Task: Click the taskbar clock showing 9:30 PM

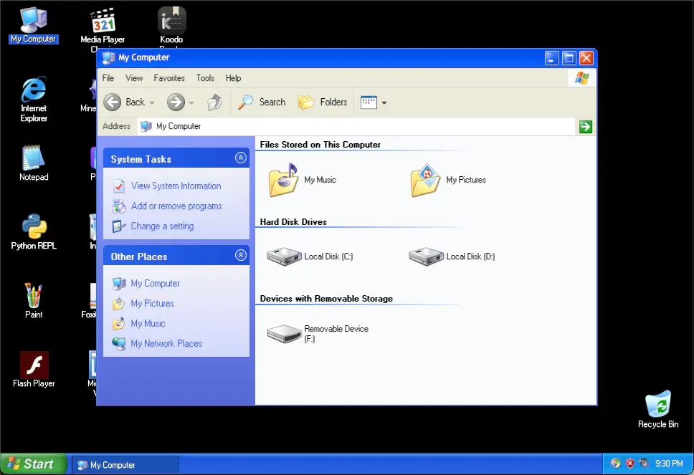Action: click(x=669, y=464)
